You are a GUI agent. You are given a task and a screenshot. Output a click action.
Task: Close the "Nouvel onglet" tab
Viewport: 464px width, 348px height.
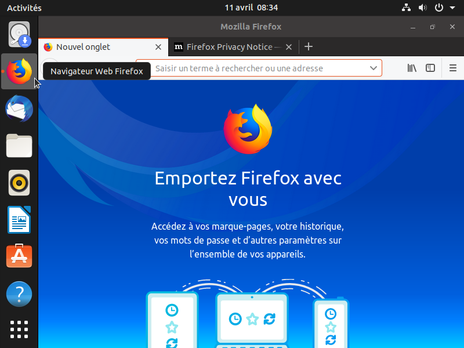pyautogui.click(x=158, y=47)
